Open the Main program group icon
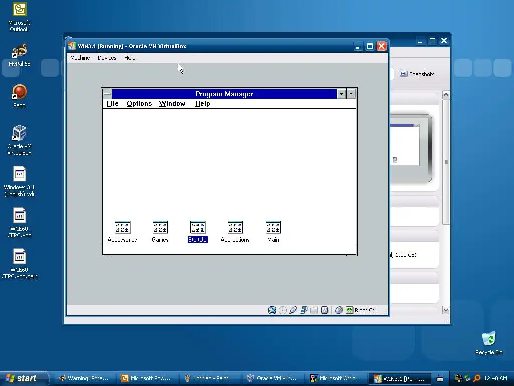 273,227
